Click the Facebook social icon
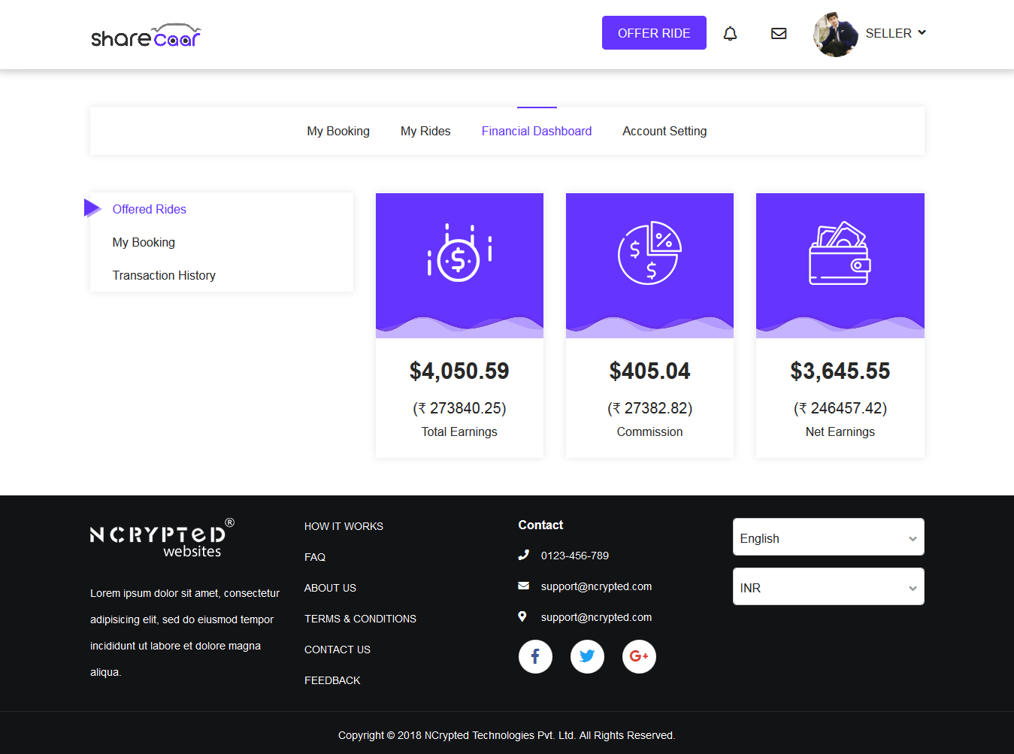The image size is (1014, 754). click(535, 656)
